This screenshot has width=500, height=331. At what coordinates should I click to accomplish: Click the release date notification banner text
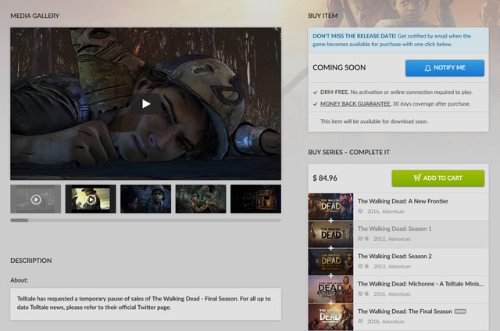[x=391, y=40]
